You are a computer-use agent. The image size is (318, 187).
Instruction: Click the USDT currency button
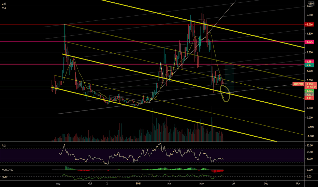pyautogui.click(x=311, y=3)
